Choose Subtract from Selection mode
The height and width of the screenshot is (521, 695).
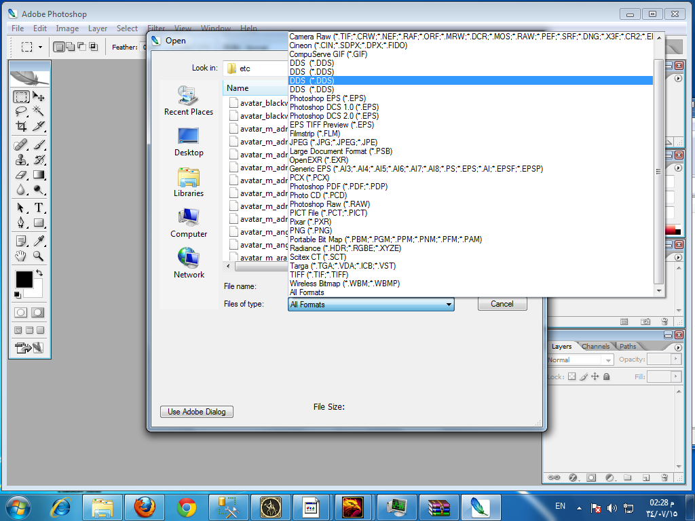click(x=81, y=47)
